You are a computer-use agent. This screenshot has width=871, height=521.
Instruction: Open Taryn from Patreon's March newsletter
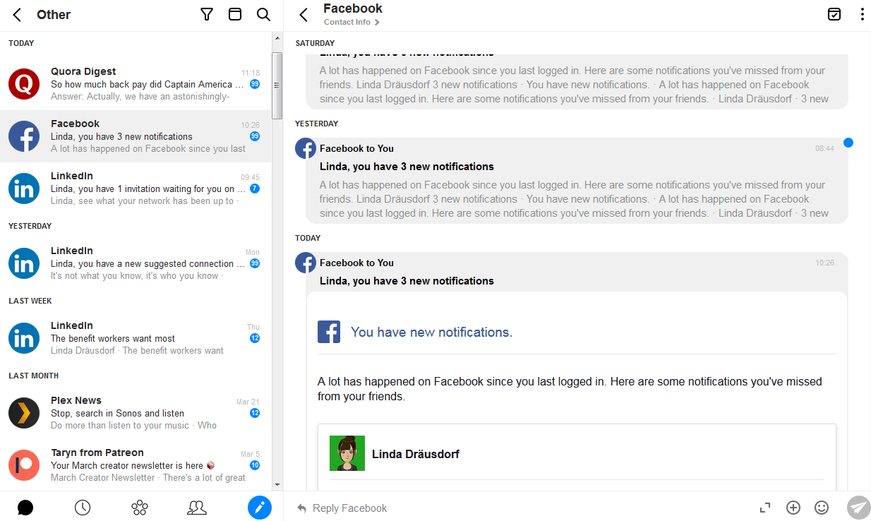[x=136, y=465]
